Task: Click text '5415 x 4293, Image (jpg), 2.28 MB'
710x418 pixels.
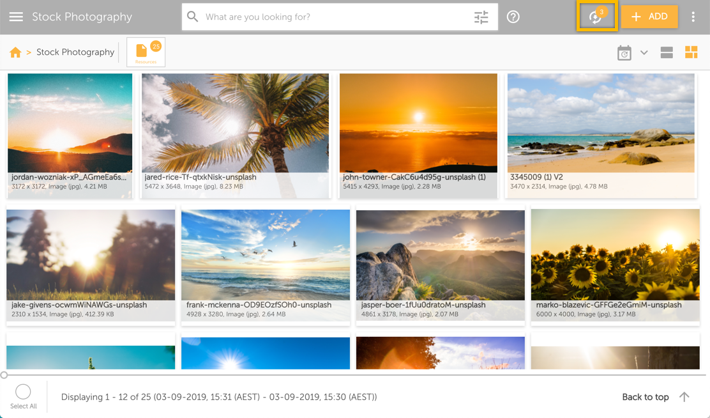Action: 391,187
